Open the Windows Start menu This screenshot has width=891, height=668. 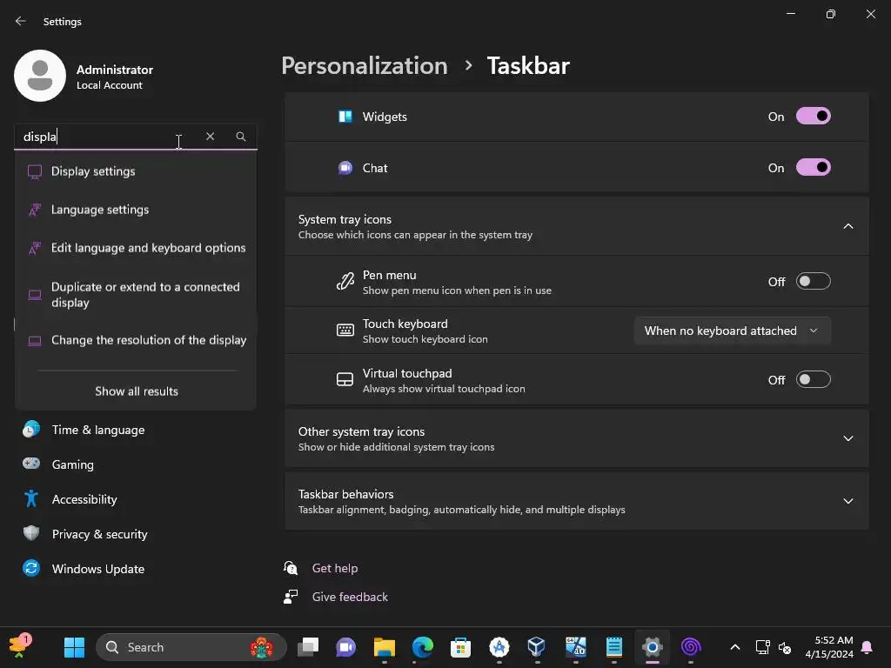(x=74, y=647)
